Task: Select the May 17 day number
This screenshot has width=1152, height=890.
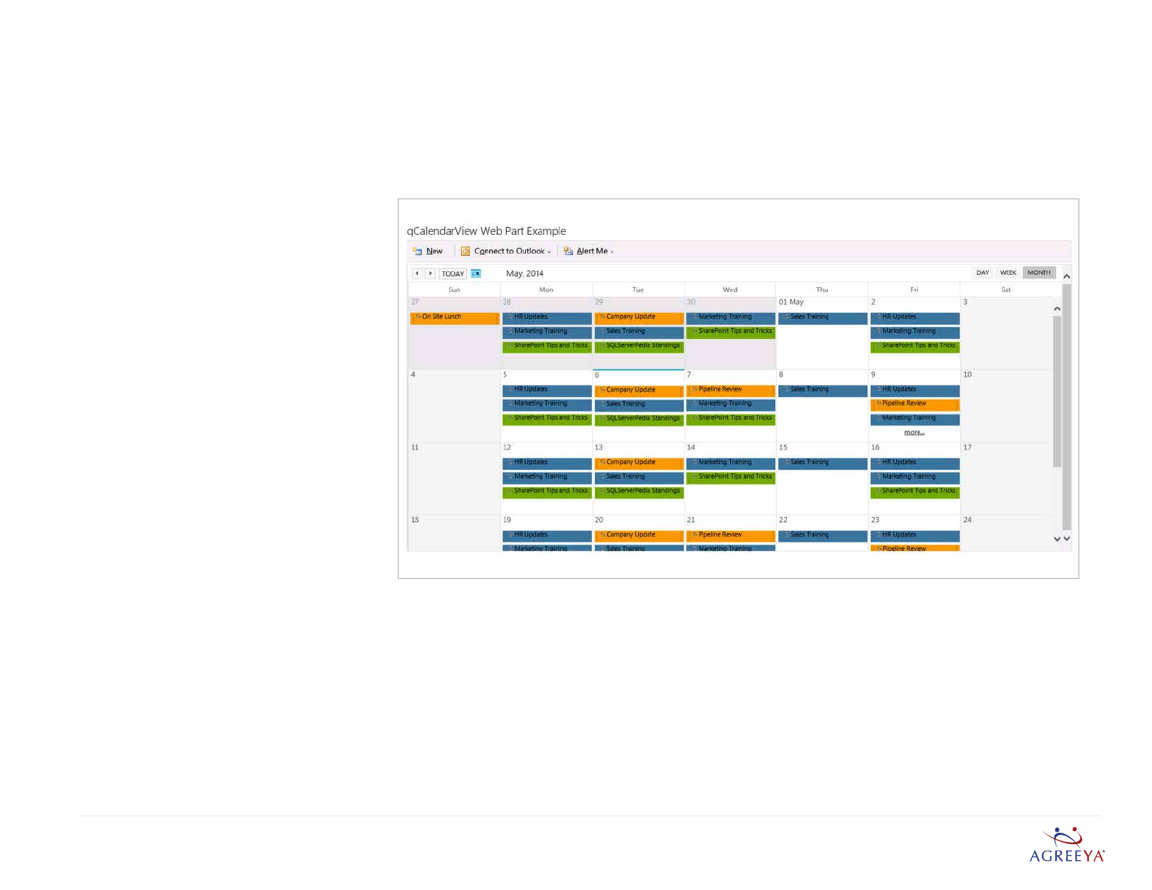Action: tap(967, 448)
